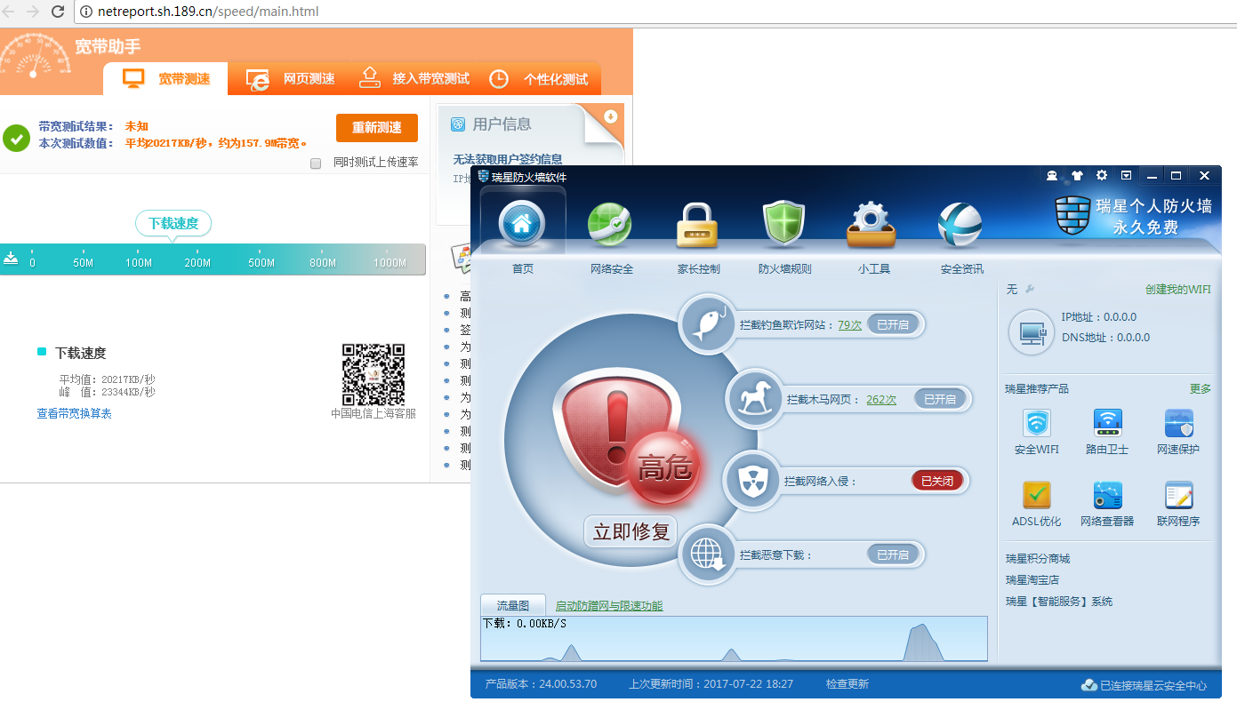Click the globe malicious download icon
This screenshot has width=1237, height=710.
707,554
